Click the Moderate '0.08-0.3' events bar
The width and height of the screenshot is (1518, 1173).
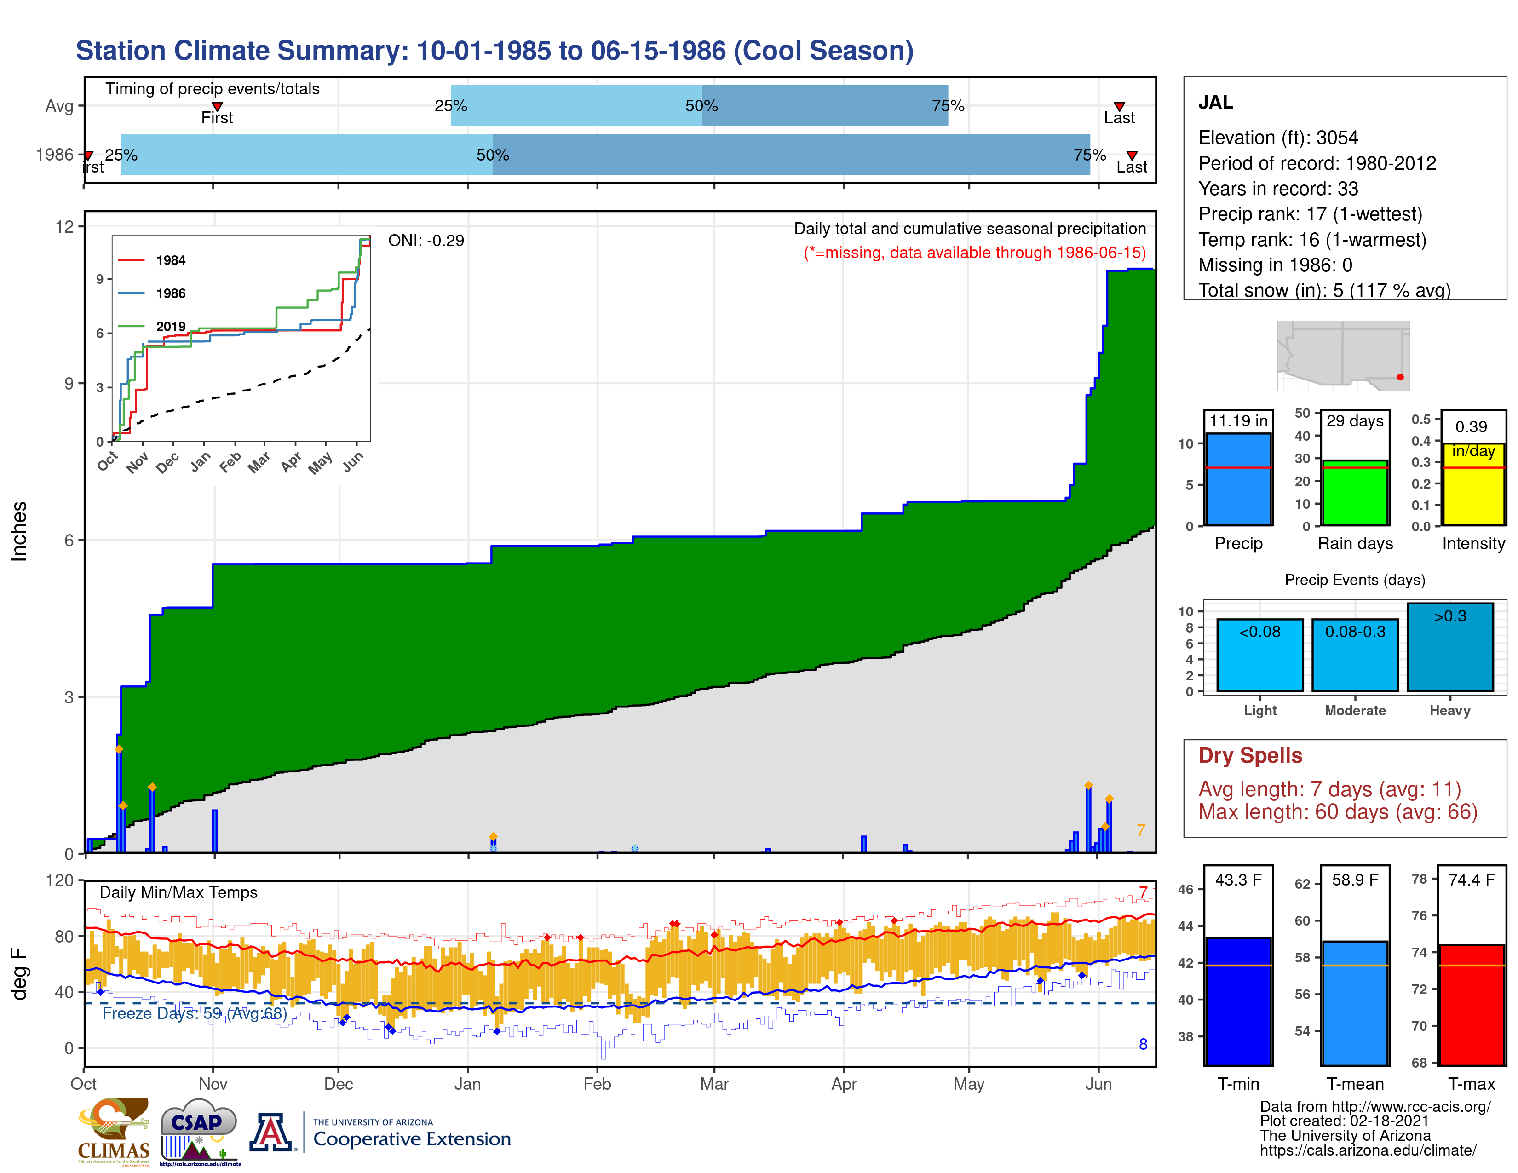click(x=1355, y=655)
